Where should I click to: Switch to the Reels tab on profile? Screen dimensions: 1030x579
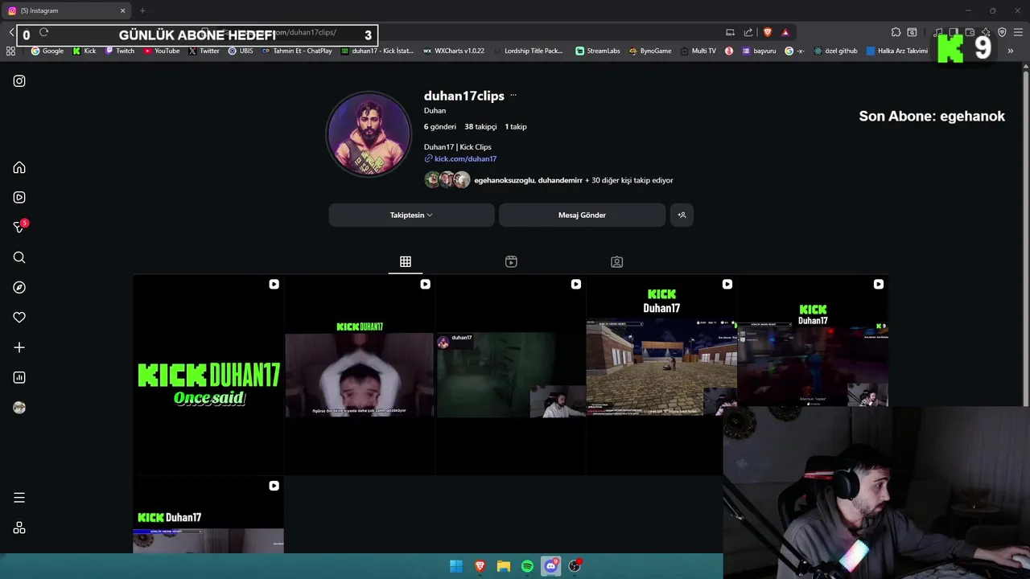point(511,261)
